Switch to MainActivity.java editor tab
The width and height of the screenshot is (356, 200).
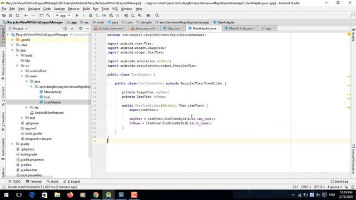click(241, 28)
